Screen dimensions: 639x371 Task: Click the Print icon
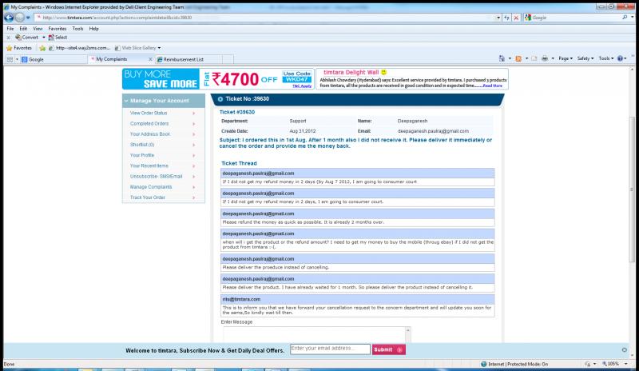[545, 58]
